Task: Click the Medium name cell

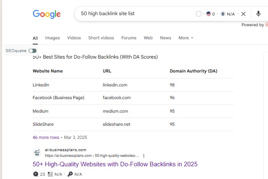Action: (x=41, y=111)
